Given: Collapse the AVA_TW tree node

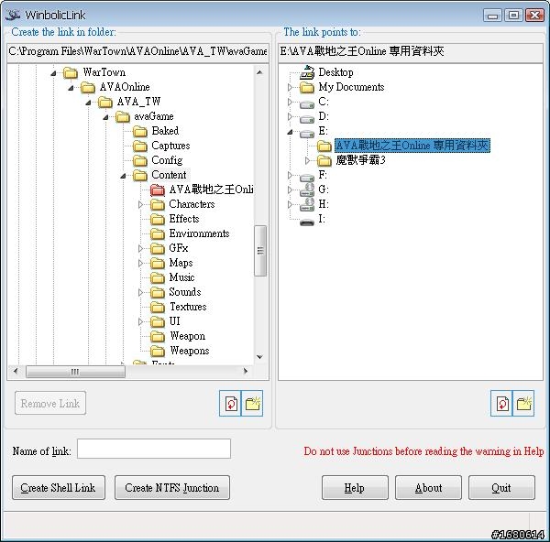Looking at the screenshot, I should (x=88, y=103).
